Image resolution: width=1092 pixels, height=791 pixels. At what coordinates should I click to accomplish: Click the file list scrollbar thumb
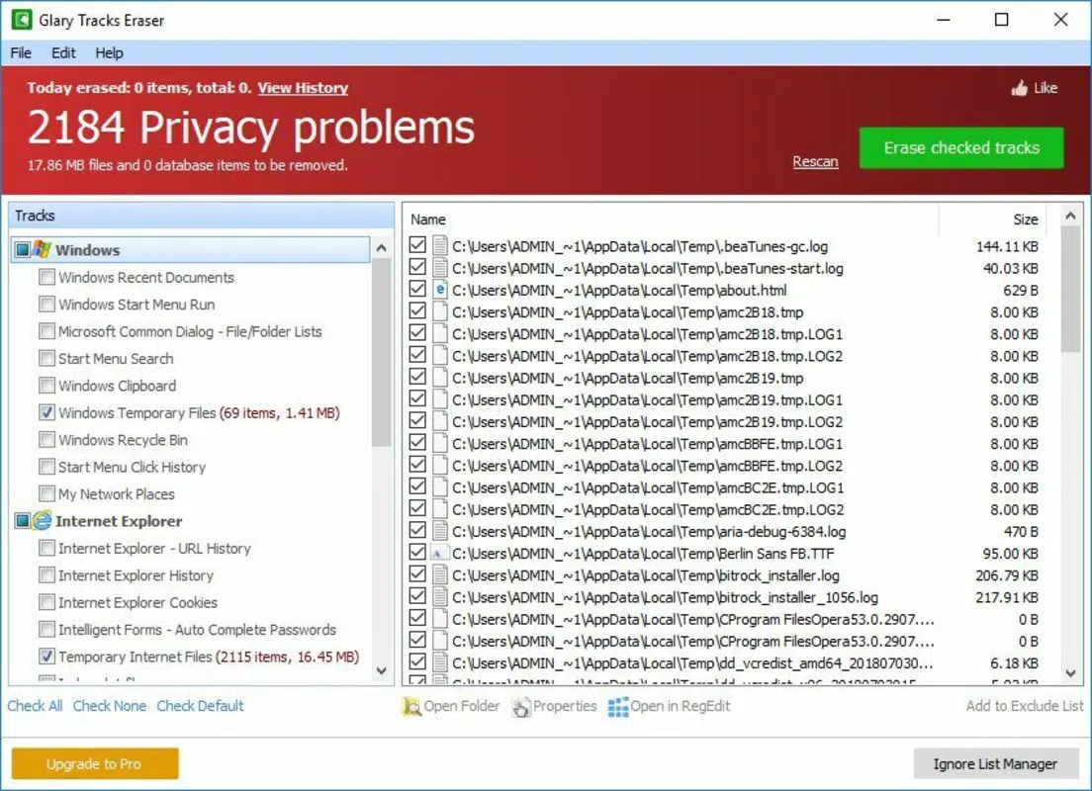coord(1070,290)
